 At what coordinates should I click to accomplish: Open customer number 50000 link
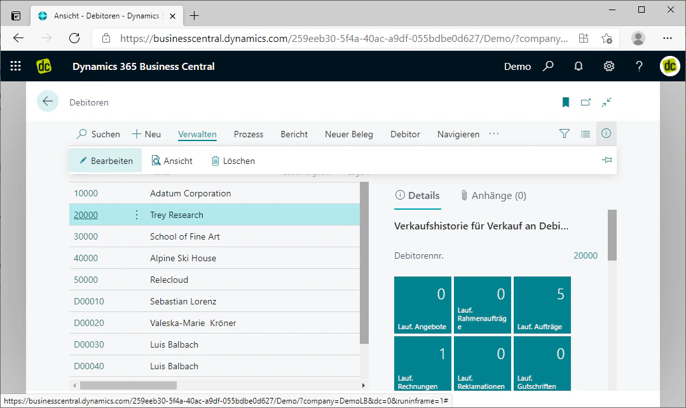point(86,280)
